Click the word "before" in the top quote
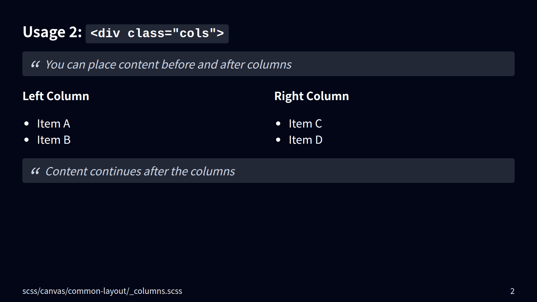Viewport: 537px width, 302px height. tap(178, 65)
